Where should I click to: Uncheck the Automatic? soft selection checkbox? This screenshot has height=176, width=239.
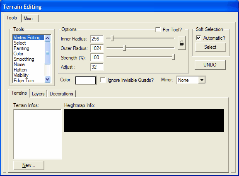coord(198,38)
